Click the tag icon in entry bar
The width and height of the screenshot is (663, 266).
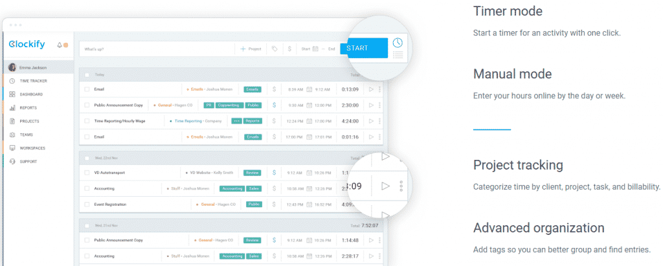tap(275, 49)
